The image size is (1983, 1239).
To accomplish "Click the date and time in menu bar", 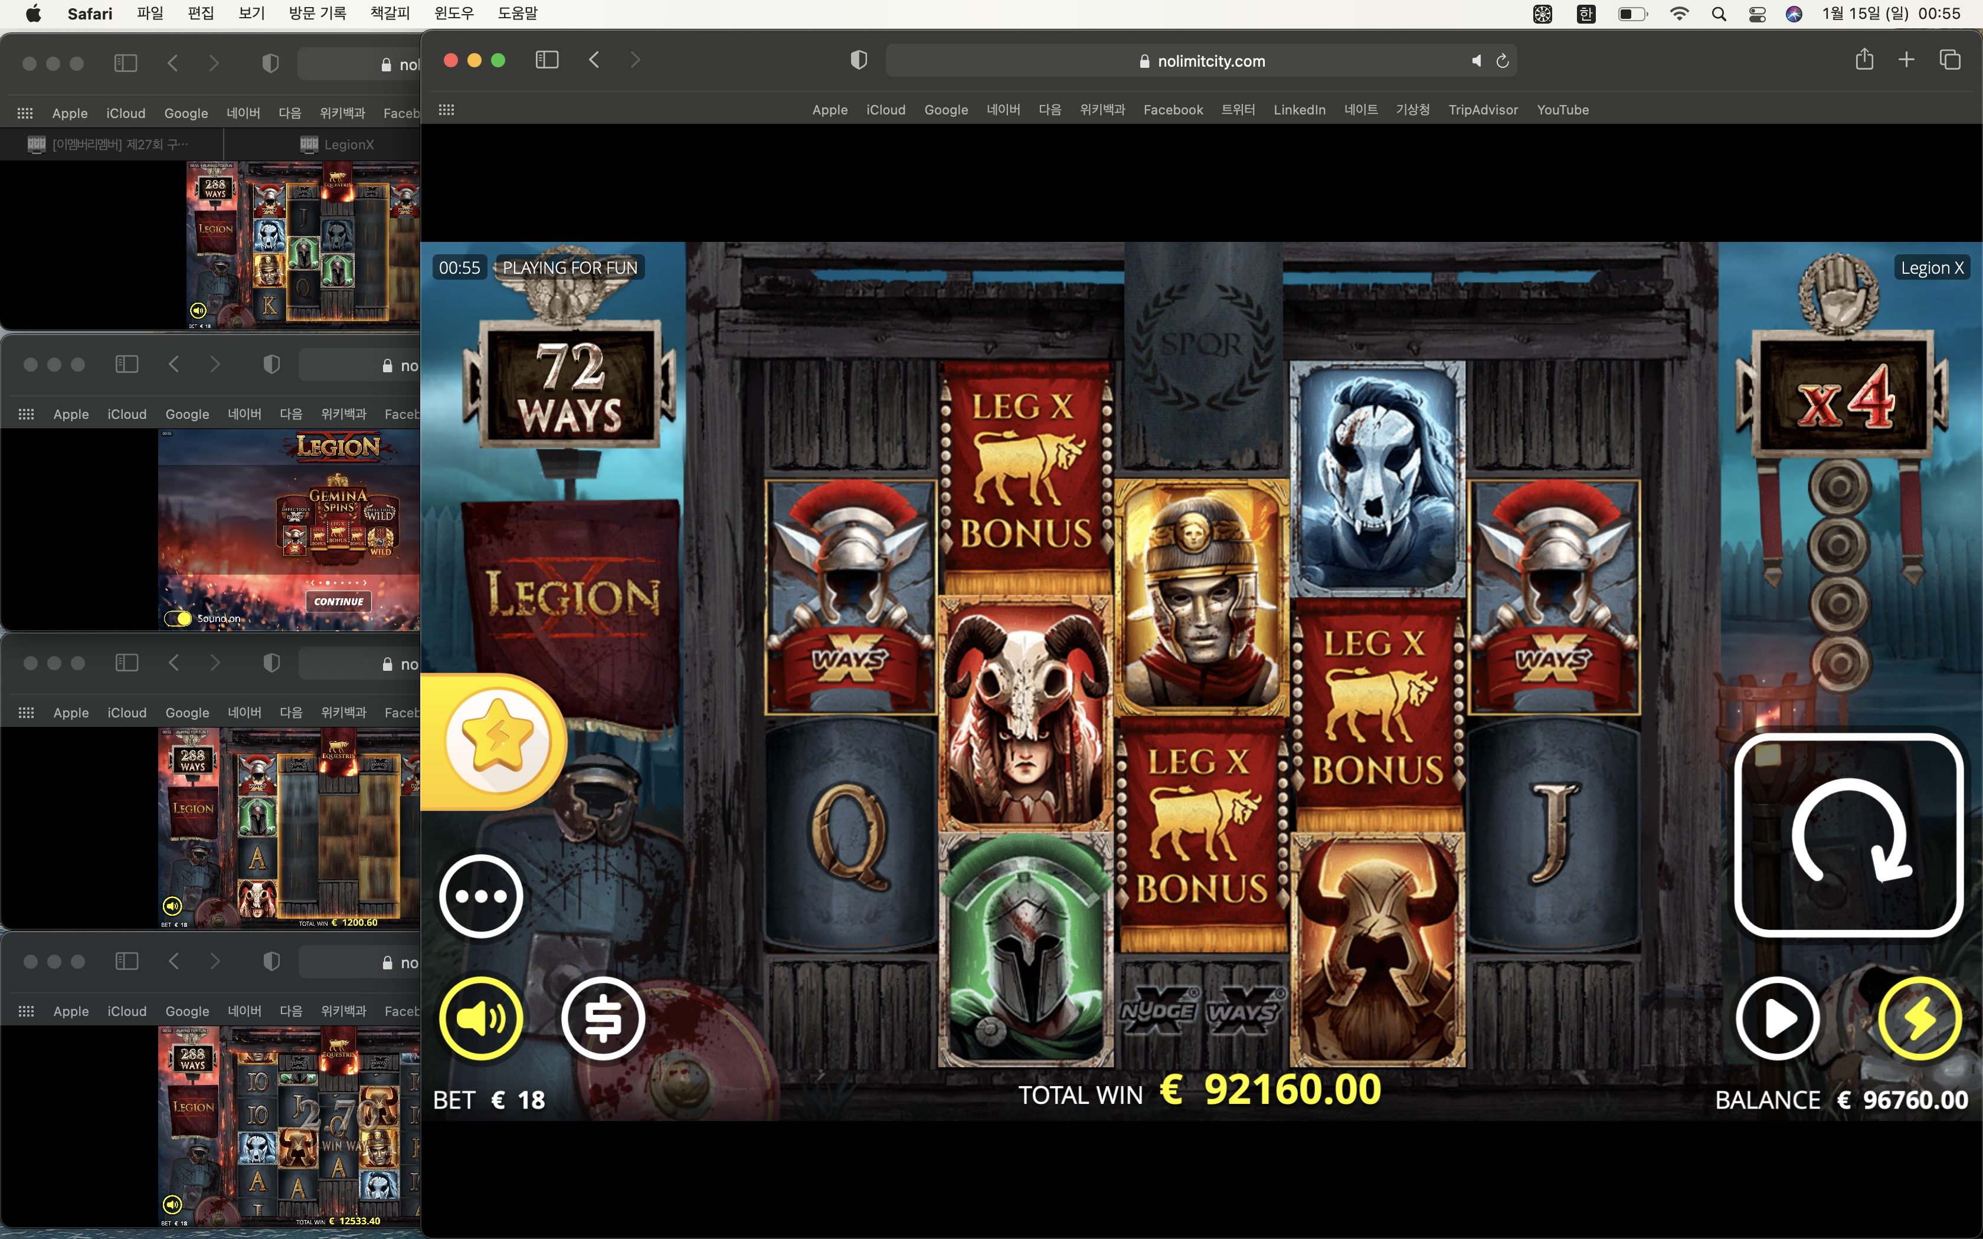I will click(1891, 14).
